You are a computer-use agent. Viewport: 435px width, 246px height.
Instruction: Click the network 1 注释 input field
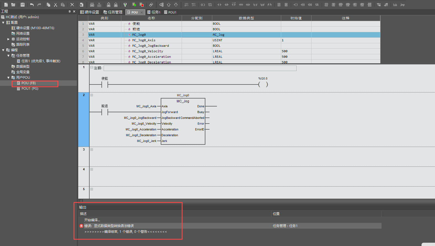click(200, 68)
